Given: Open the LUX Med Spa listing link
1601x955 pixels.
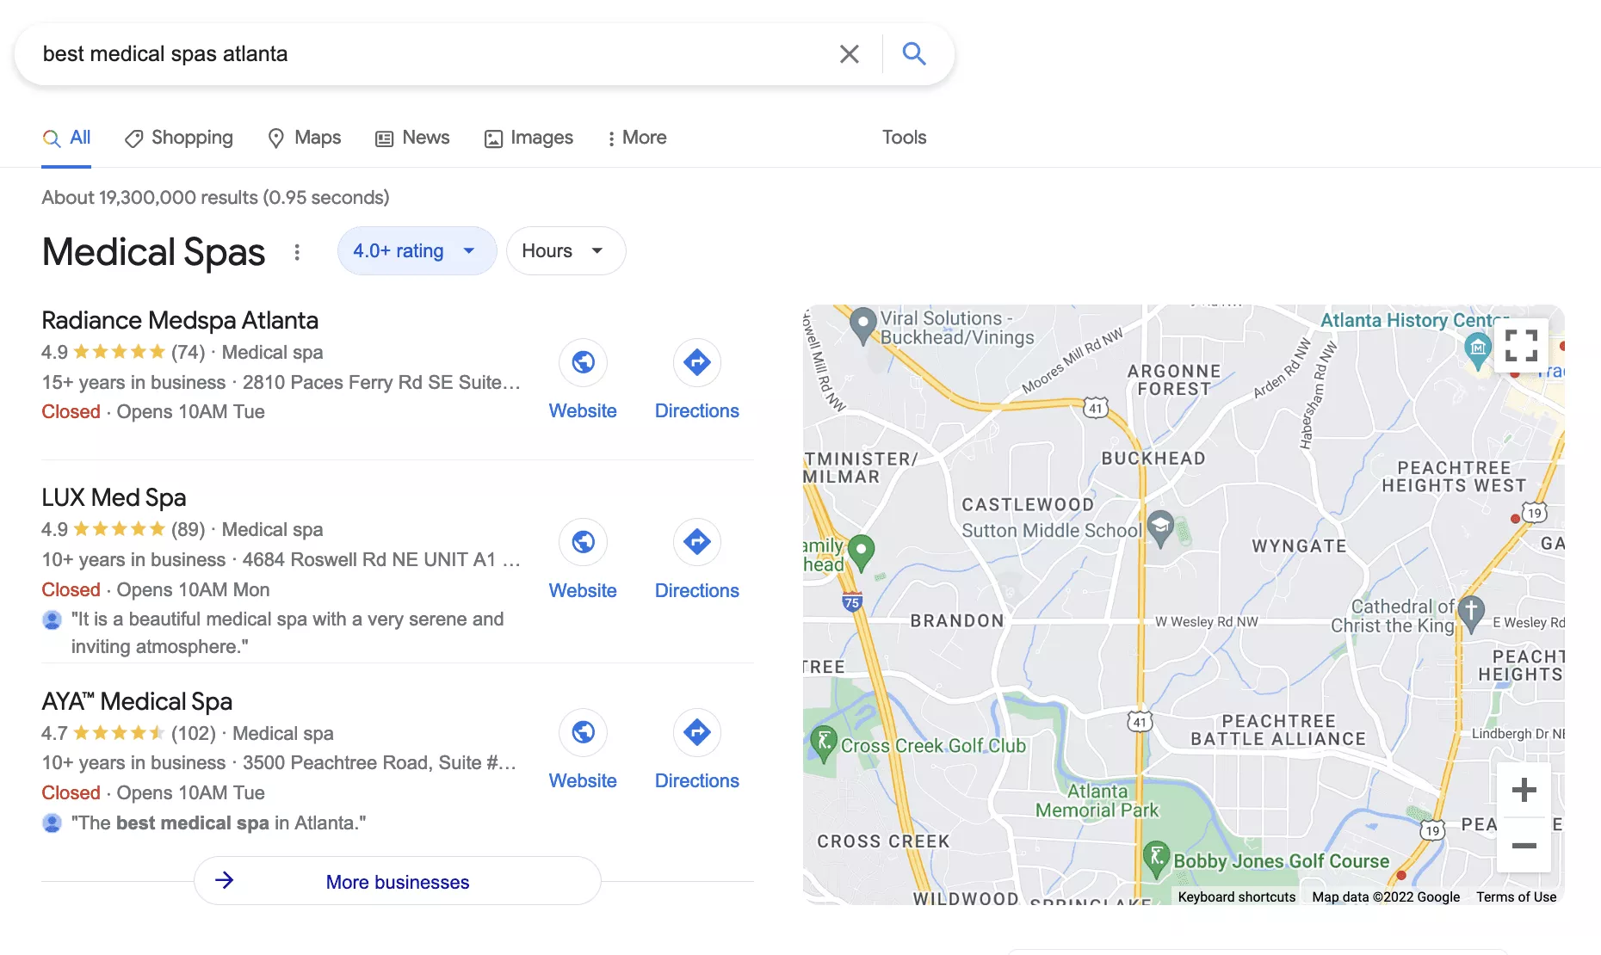Looking at the screenshot, I should click(x=114, y=497).
